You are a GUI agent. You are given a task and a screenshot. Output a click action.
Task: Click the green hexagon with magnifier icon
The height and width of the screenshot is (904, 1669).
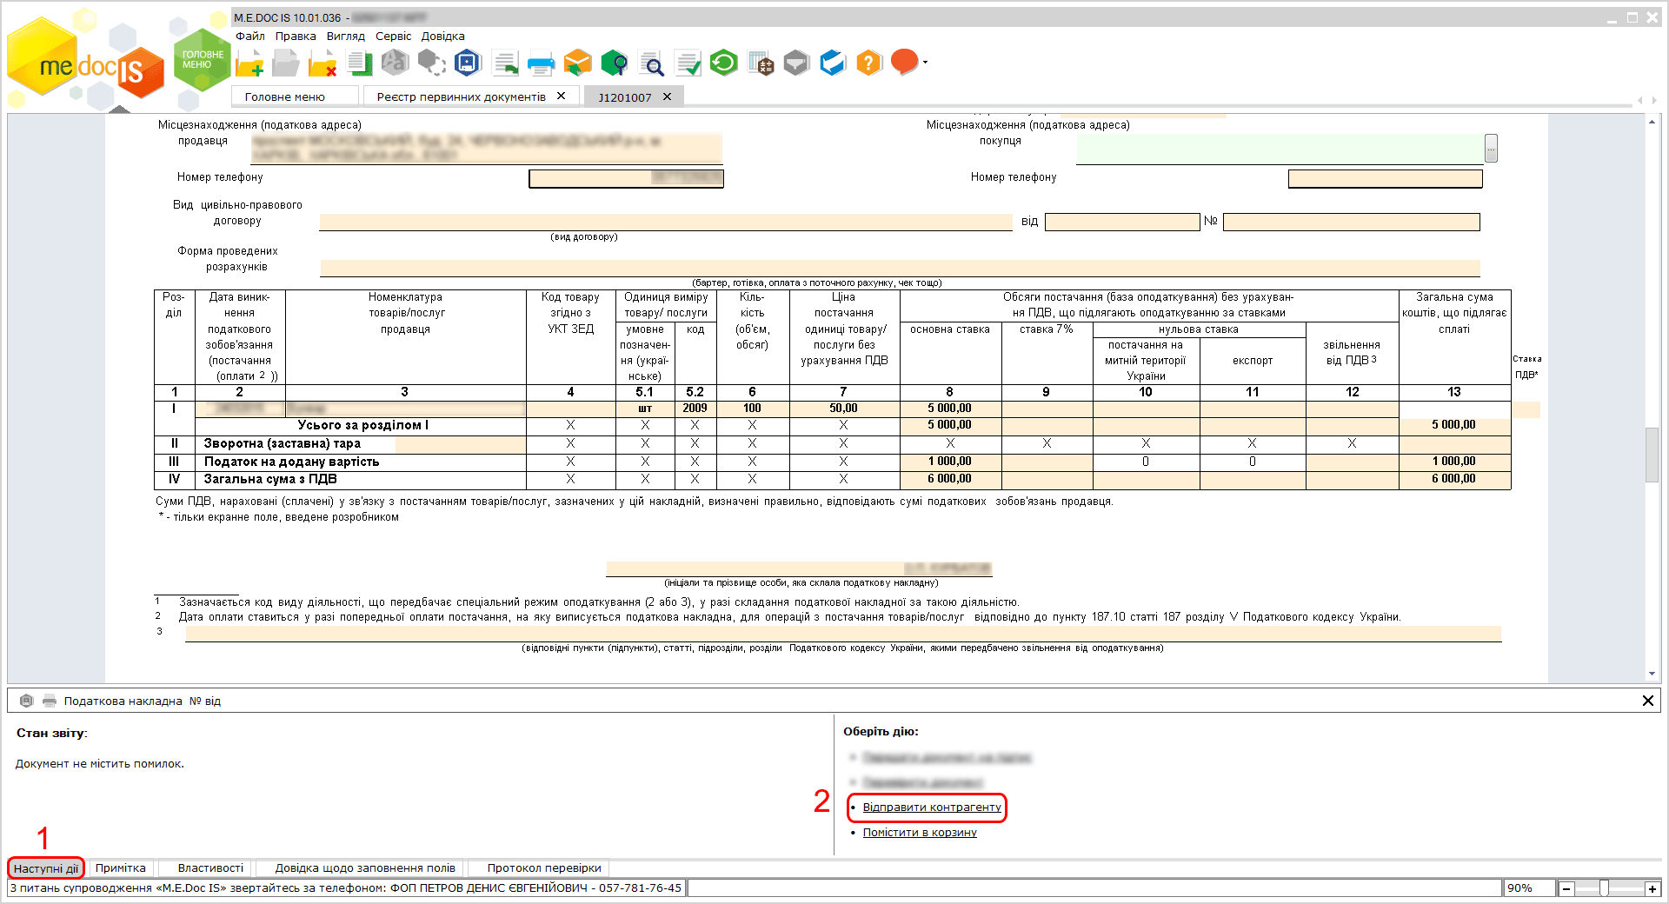(x=615, y=63)
